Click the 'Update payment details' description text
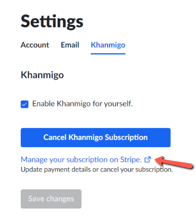 (x=56, y=170)
